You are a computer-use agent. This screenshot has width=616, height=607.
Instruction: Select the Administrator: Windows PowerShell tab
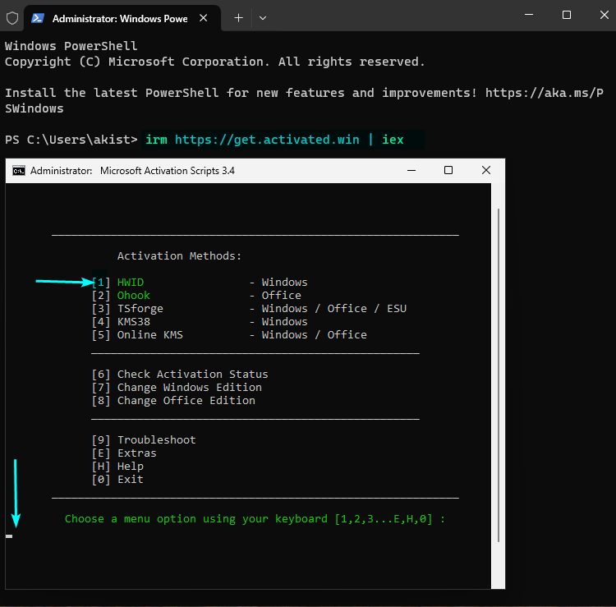pos(122,18)
